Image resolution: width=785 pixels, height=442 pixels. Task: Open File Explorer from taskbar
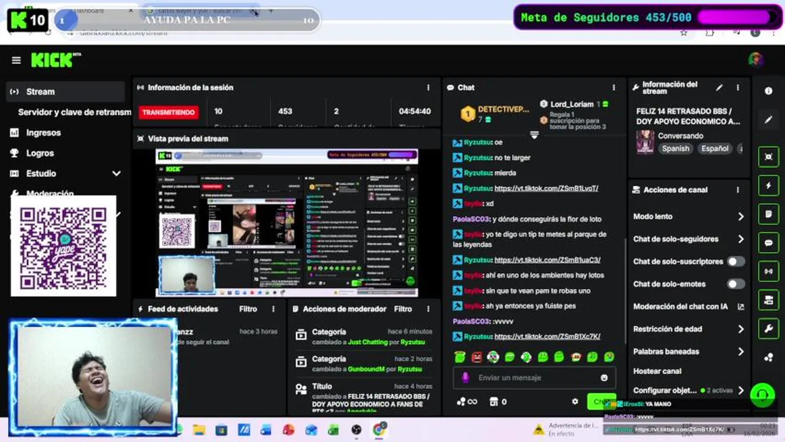199,430
